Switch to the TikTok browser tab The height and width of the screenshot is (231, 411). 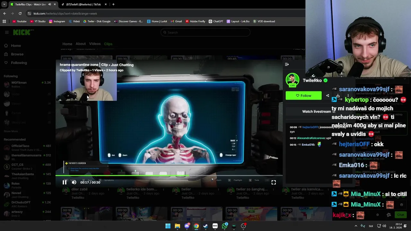click(84, 4)
